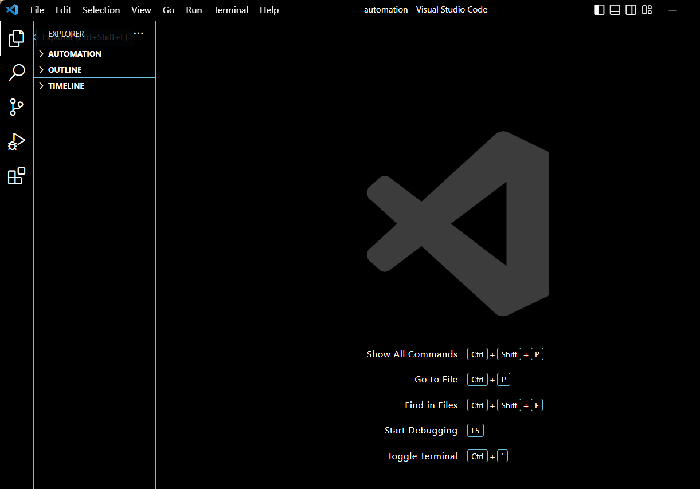
Task: Click the 'Toggle Terminal' hint text
Action: coord(423,456)
